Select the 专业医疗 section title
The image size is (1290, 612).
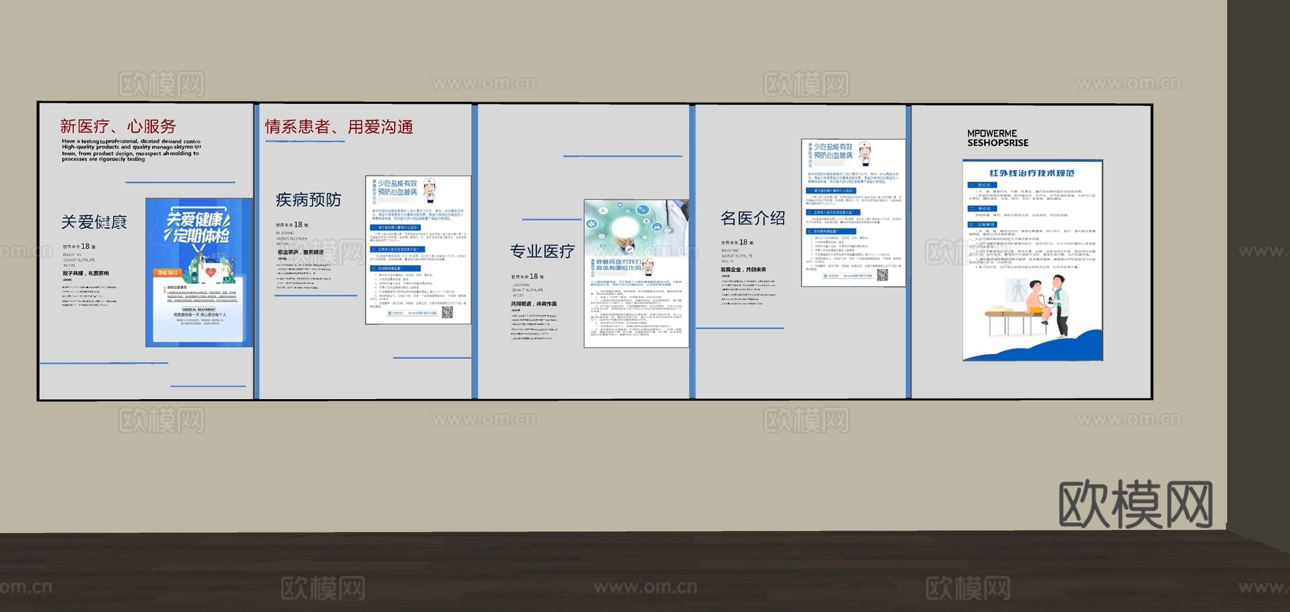[543, 252]
